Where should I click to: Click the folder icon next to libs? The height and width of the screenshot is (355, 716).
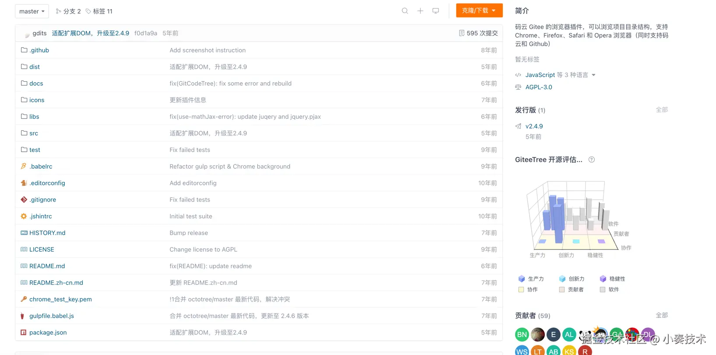coord(24,116)
